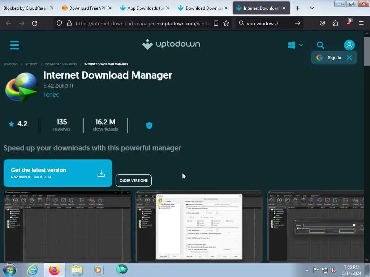The width and height of the screenshot is (370, 277).
Task: Switch to App Downloads tab
Action: click(x=142, y=8)
